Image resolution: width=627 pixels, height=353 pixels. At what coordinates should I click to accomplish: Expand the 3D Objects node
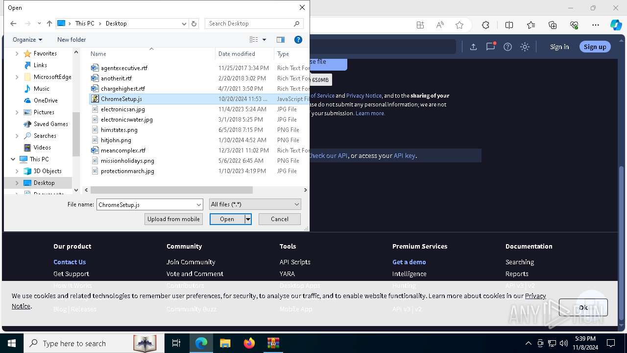pos(17,171)
